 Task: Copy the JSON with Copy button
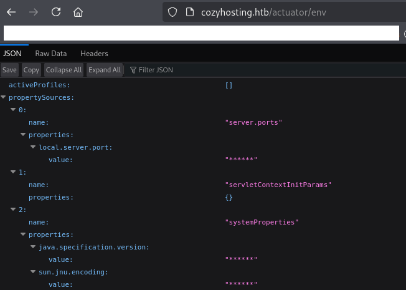coord(31,70)
